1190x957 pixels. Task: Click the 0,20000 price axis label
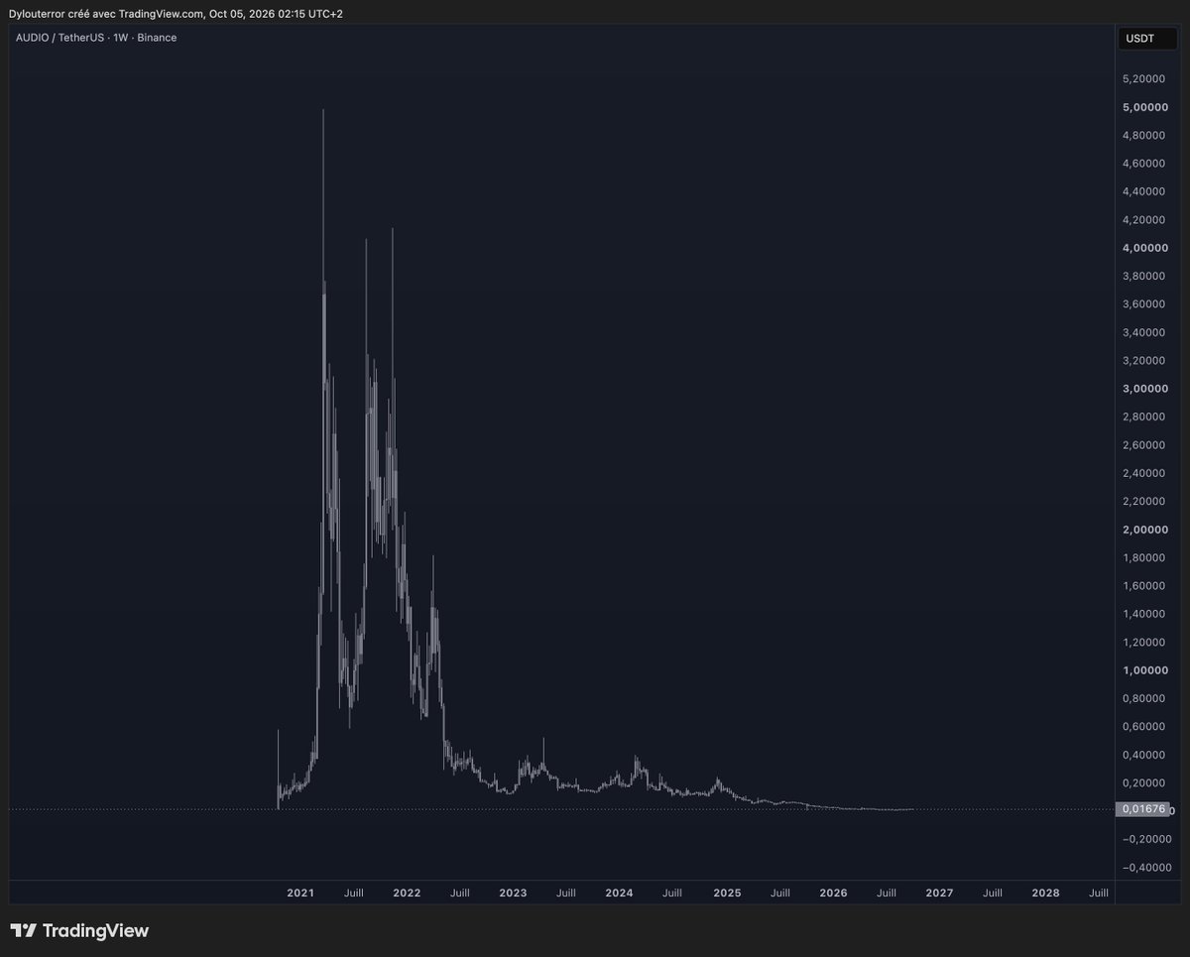click(1145, 782)
